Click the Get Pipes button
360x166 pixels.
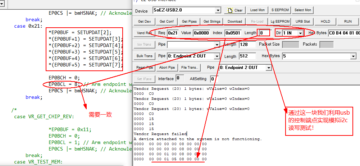point(189,22)
